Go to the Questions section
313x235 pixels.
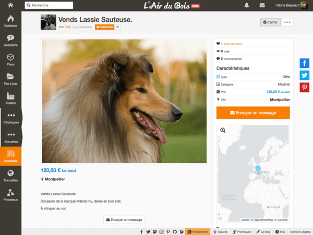(x=10, y=40)
